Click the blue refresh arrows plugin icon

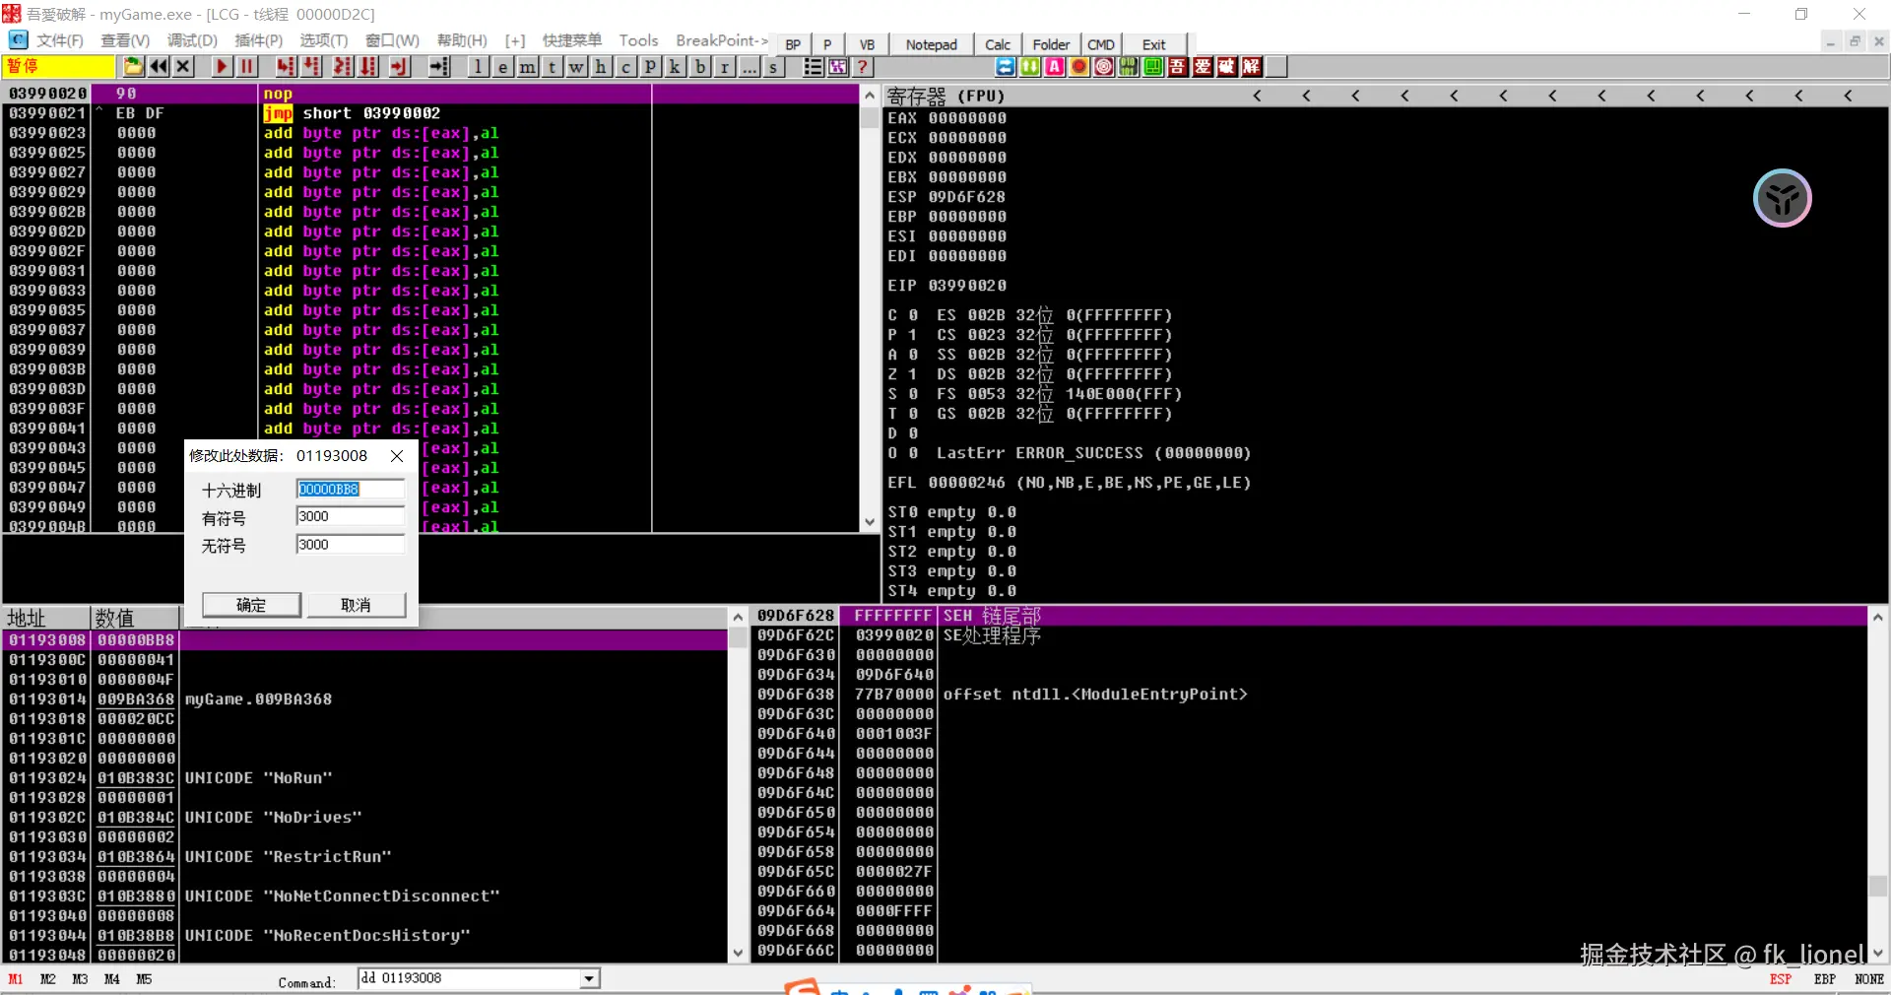[1006, 66]
